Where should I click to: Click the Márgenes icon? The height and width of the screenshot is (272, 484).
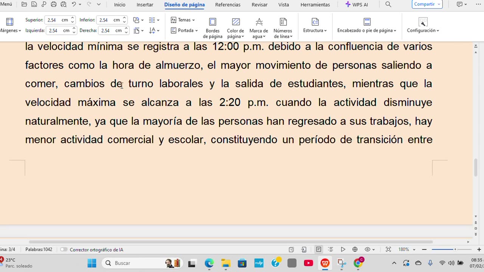[10, 22]
